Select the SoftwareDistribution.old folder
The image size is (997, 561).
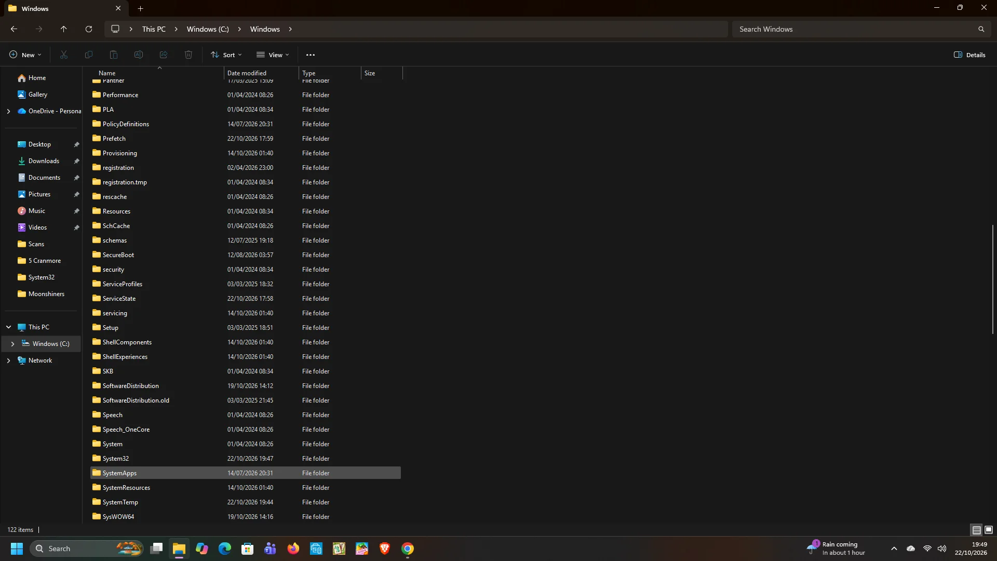click(246, 400)
